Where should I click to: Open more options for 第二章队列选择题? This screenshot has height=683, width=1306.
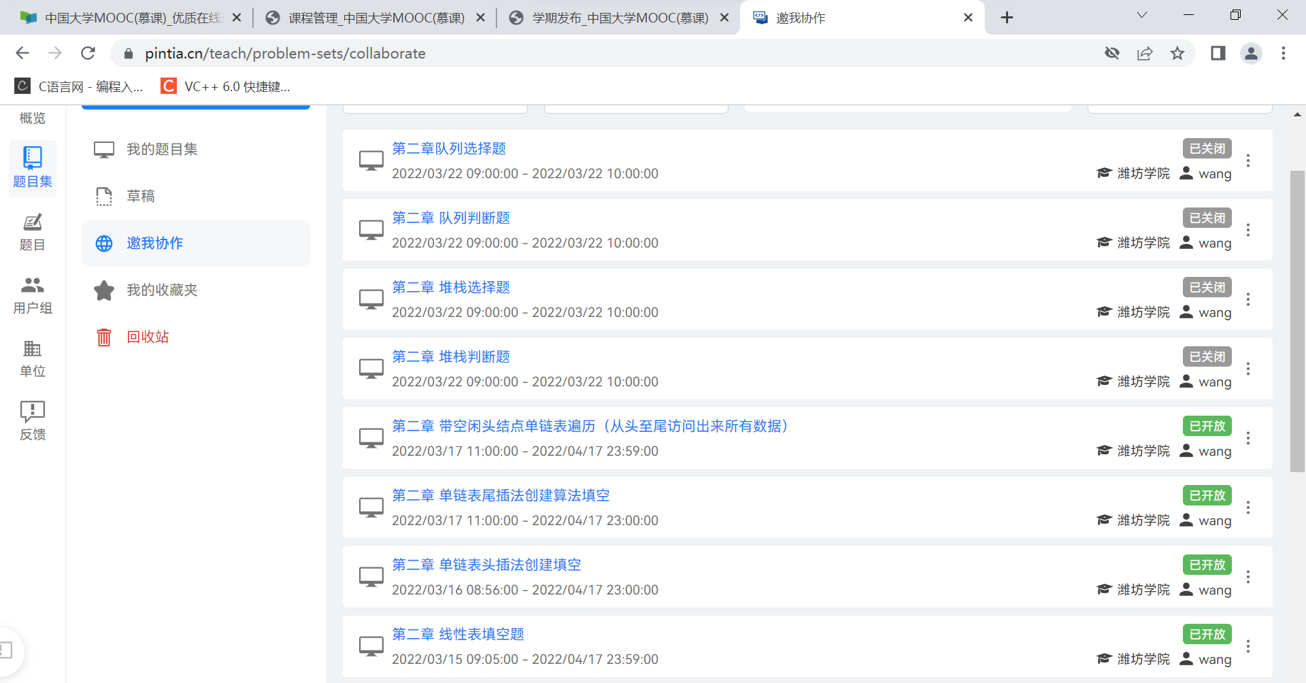(1248, 161)
